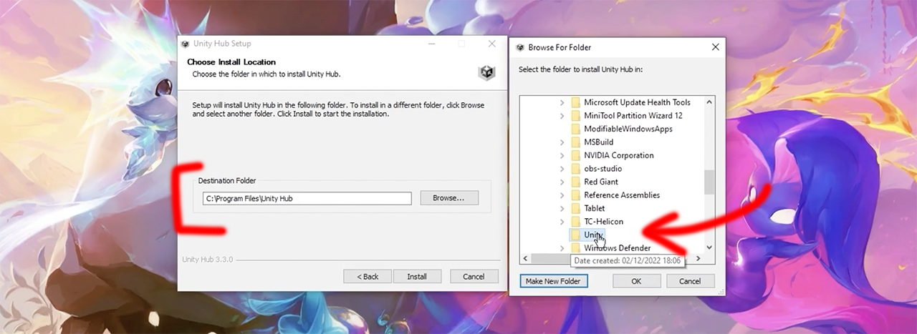This screenshot has height=334, width=917.
Task: Select ModifiableWindowsApps folder name
Action: click(628, 129)
